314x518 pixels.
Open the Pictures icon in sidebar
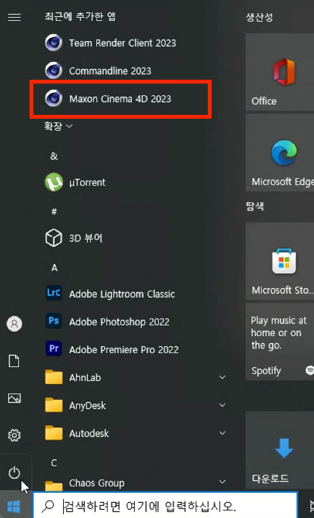pos(14,399)
